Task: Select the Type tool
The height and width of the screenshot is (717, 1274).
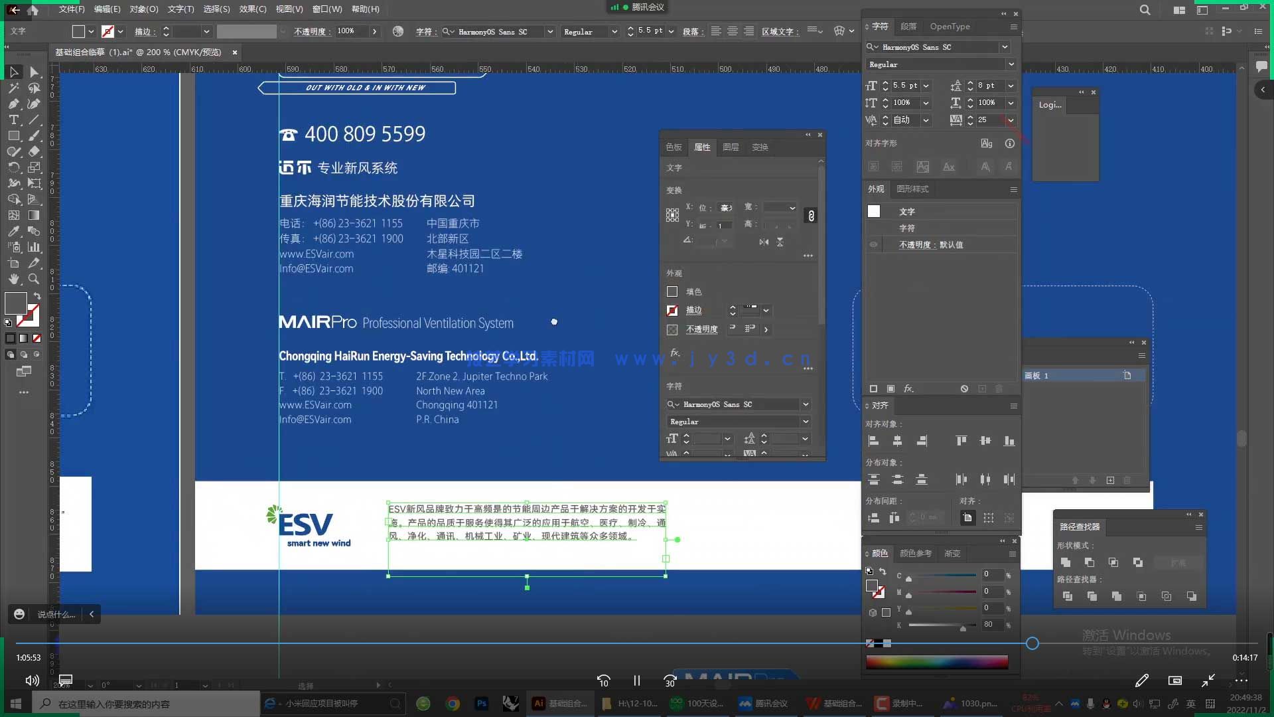Action: pos(13,119)
